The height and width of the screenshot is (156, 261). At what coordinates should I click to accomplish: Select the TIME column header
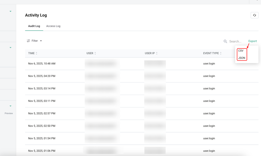pos(31,53)
